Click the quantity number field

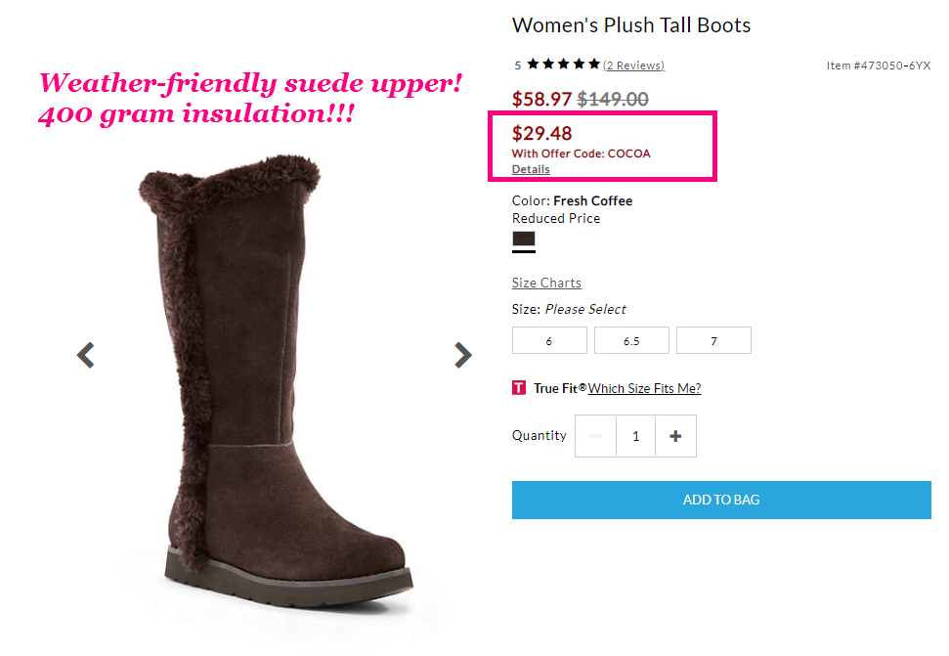[x=635, y=436]
